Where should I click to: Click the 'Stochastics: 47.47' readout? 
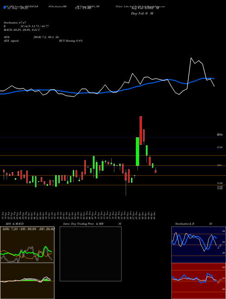14,23
